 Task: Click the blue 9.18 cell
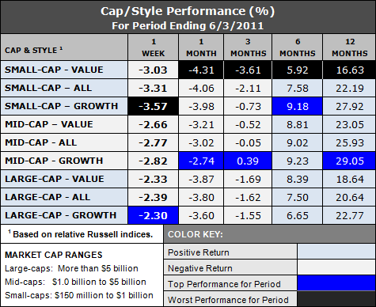click(x=298, y=106)
